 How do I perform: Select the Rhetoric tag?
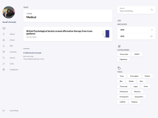click(137, 91)
